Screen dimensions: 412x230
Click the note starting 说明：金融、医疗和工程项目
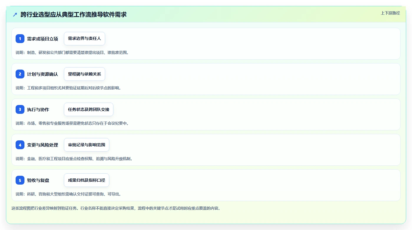click(74, 159)
